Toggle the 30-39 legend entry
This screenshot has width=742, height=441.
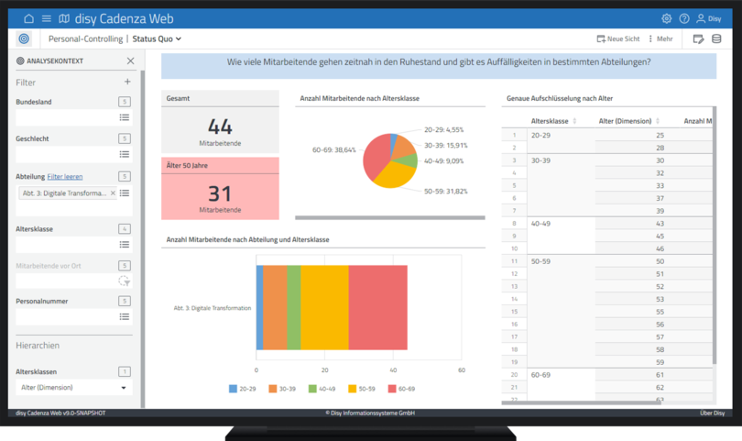(282, 389)
